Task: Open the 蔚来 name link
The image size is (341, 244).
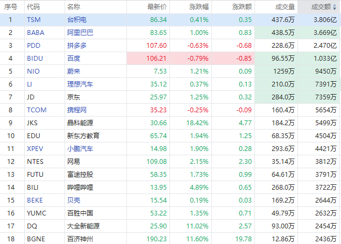Action: click(74, 71)
